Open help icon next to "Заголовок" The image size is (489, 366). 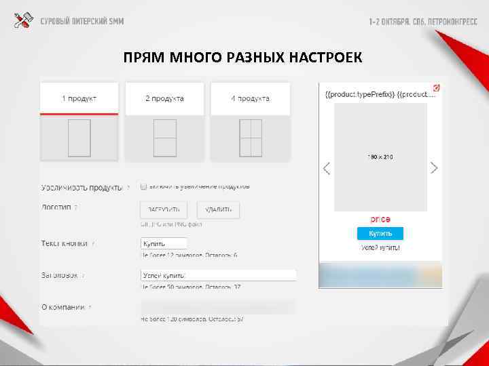point(84,276)
